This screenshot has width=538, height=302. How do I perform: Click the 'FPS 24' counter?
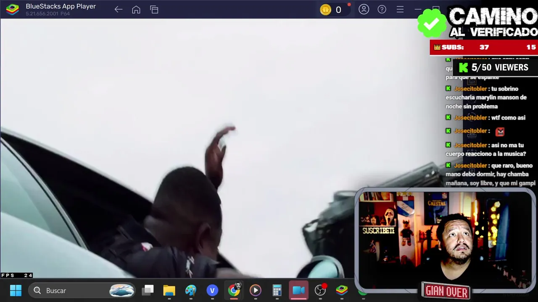pyautogui.click(x=17, y=276)
